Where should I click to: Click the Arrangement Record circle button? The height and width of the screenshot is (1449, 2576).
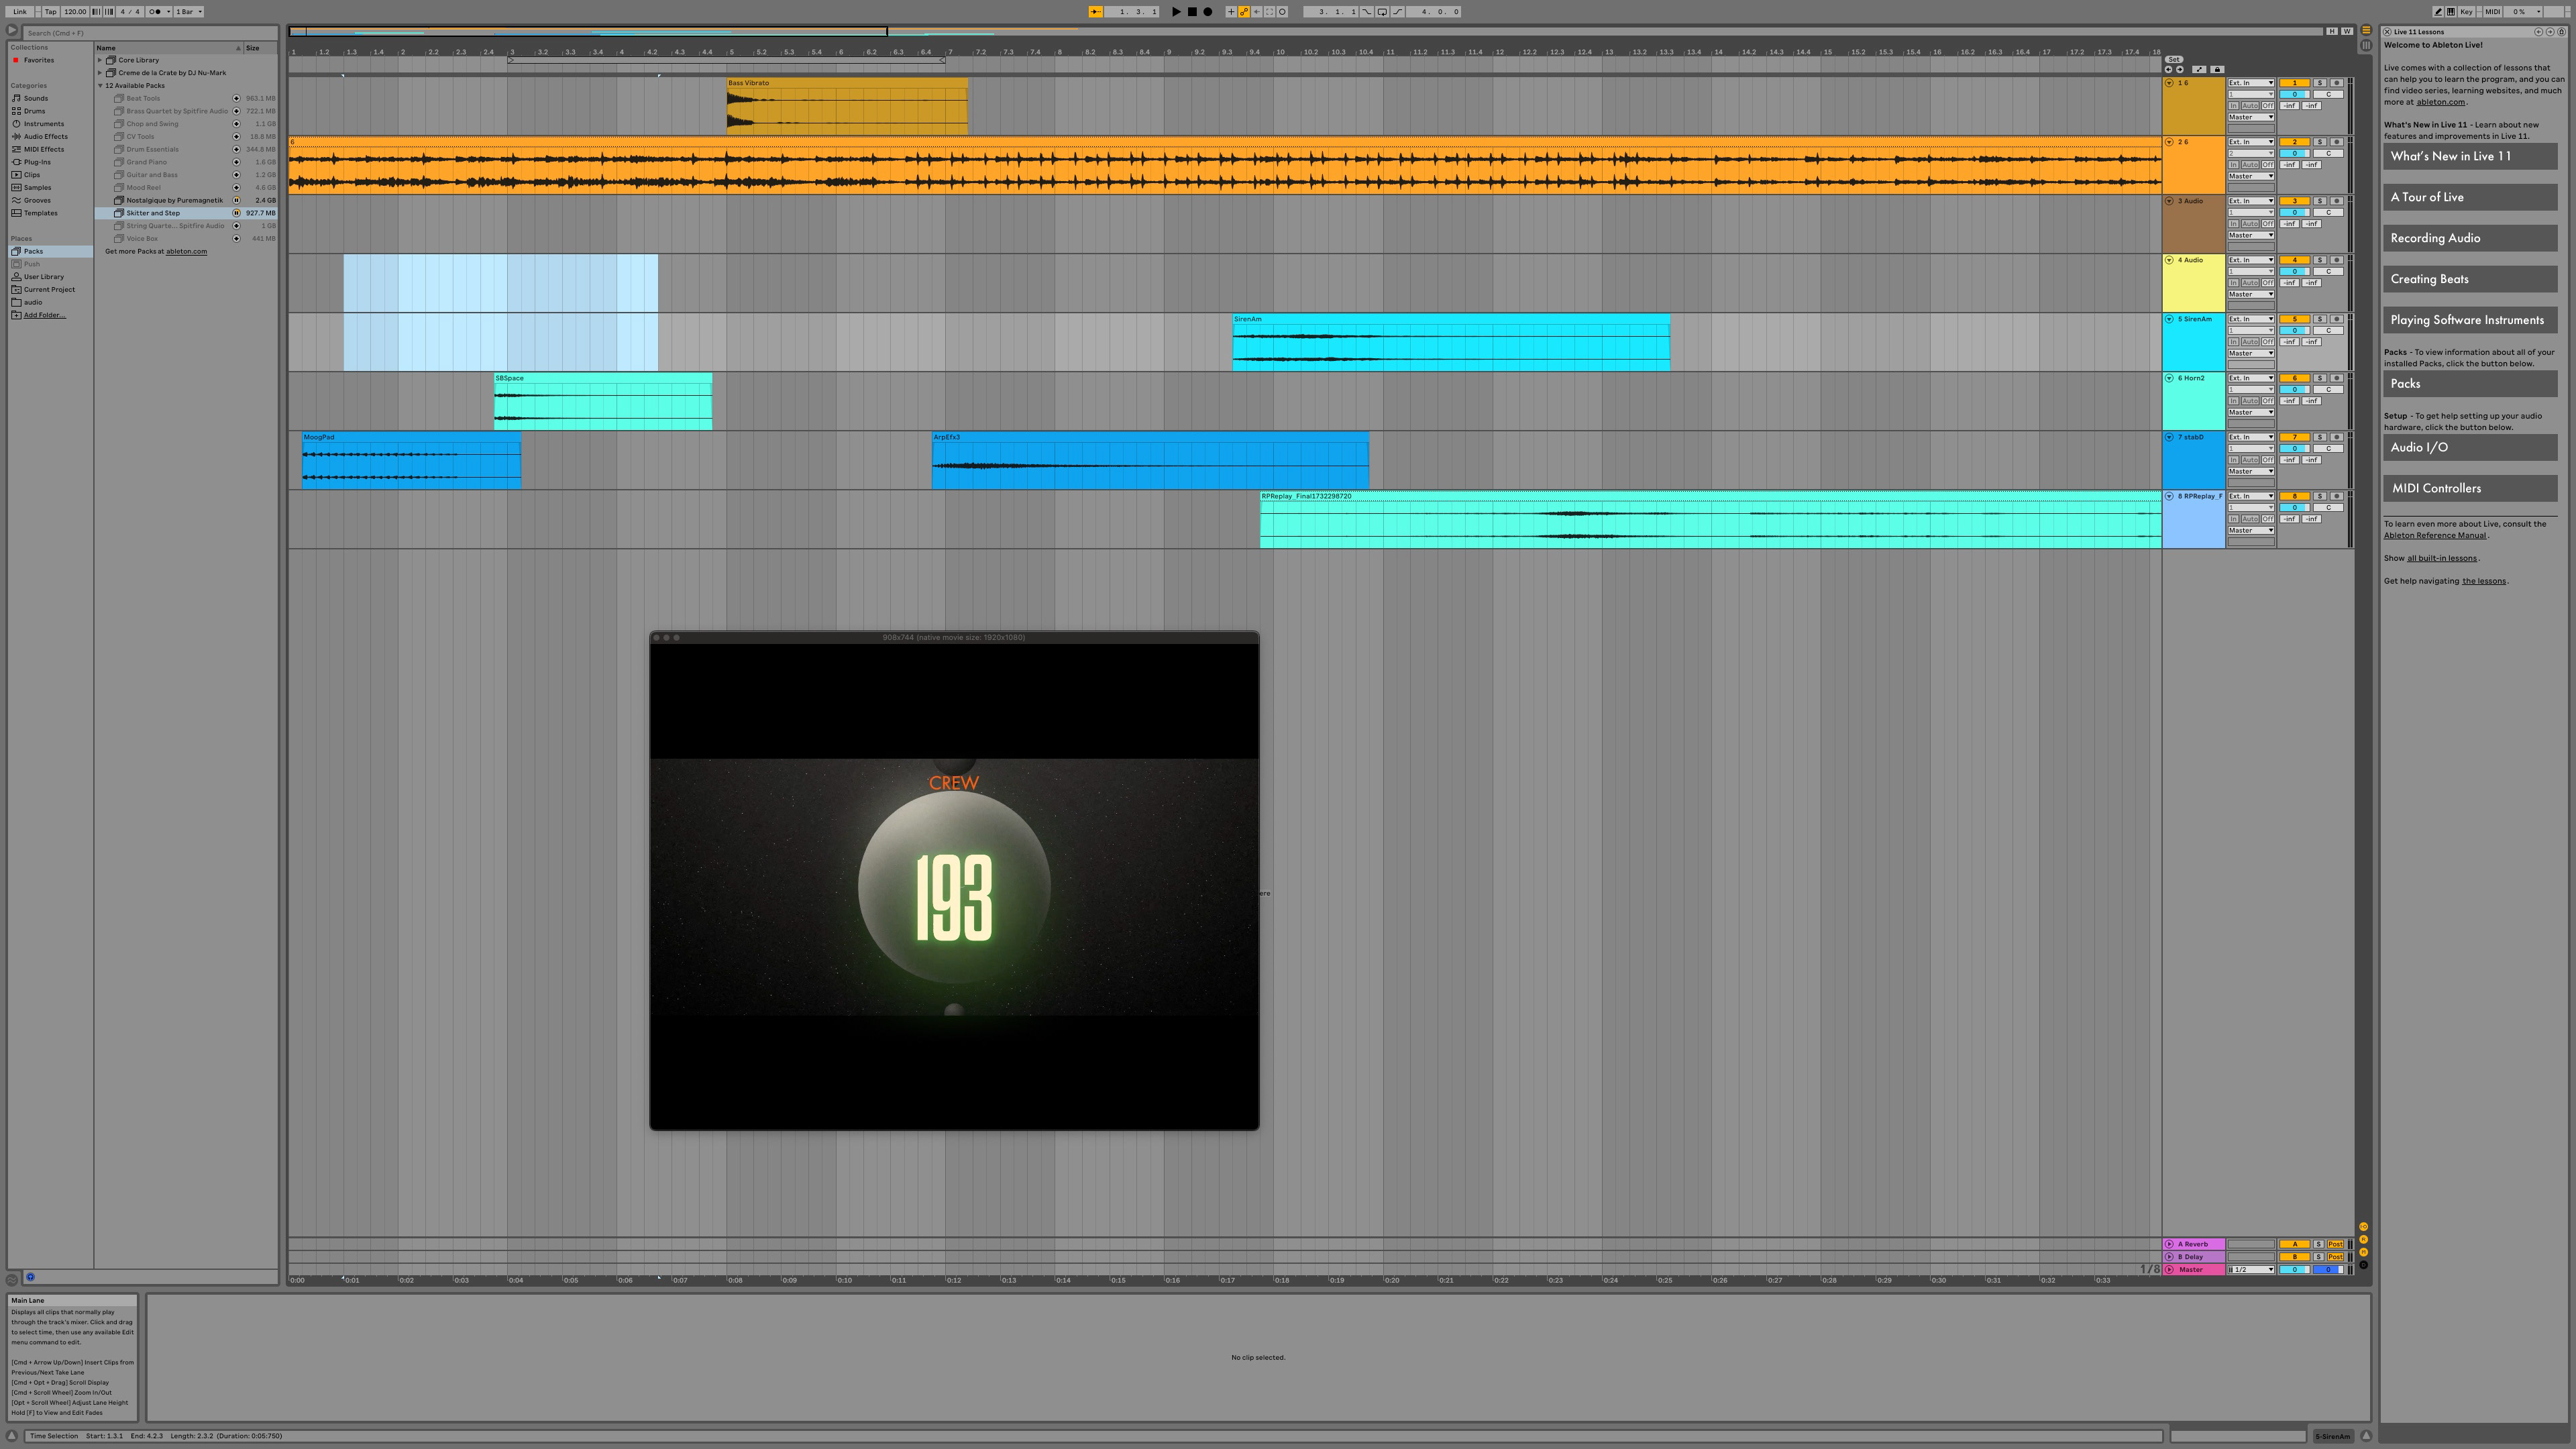(x=1207, y=12)
